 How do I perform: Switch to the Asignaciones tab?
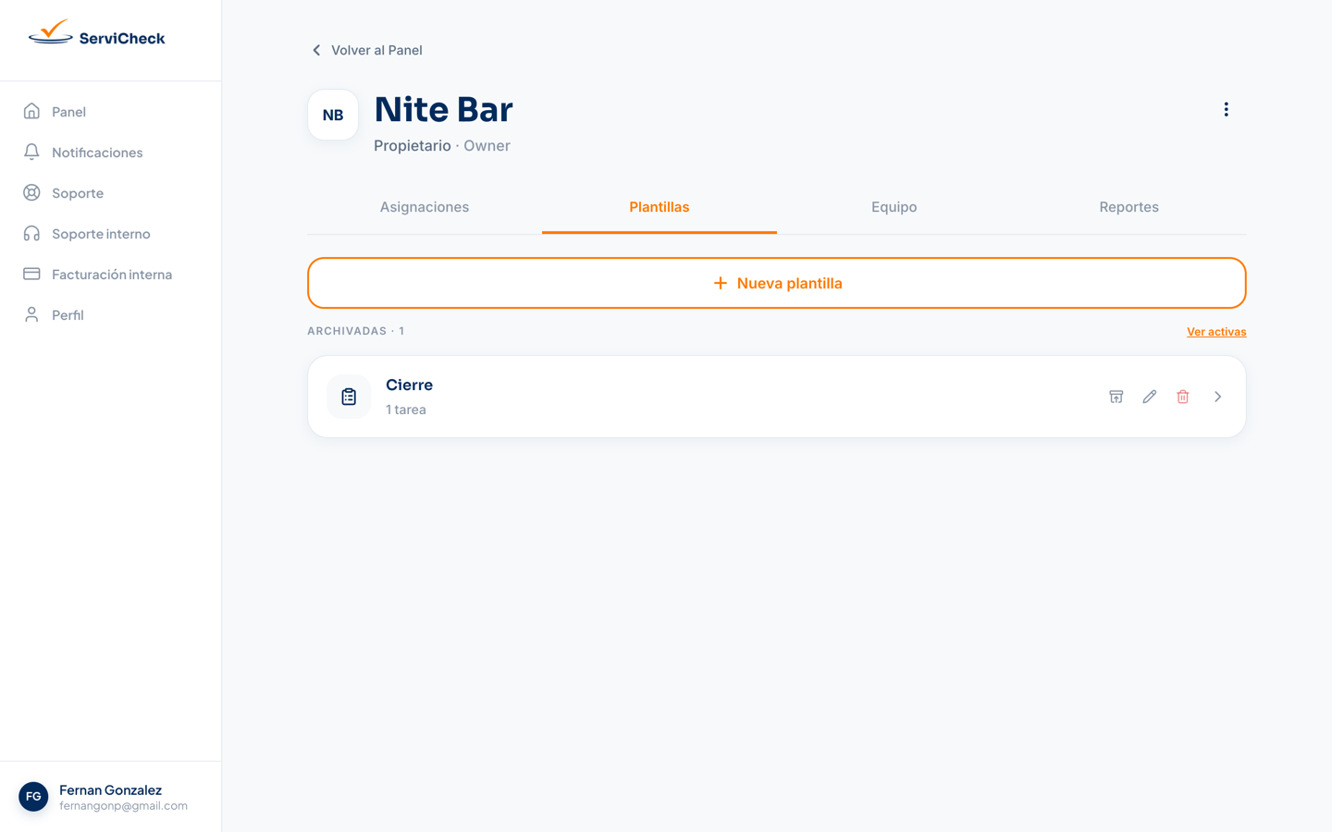[x=425, y=207]
